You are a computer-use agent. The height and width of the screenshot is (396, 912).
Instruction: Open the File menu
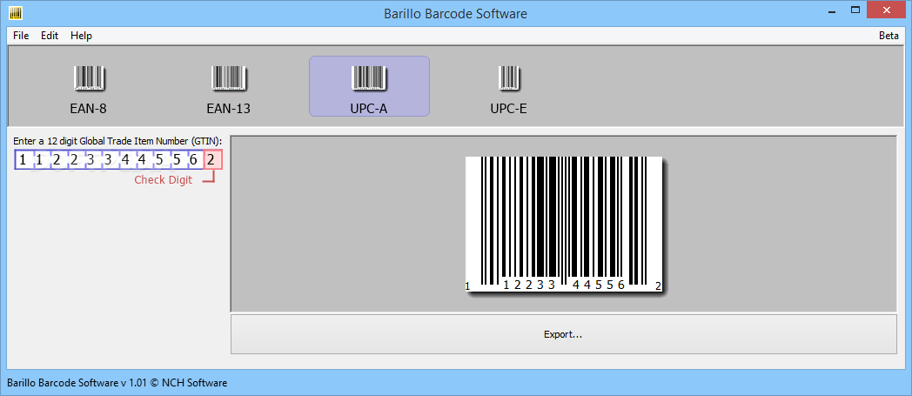point(21,36)
